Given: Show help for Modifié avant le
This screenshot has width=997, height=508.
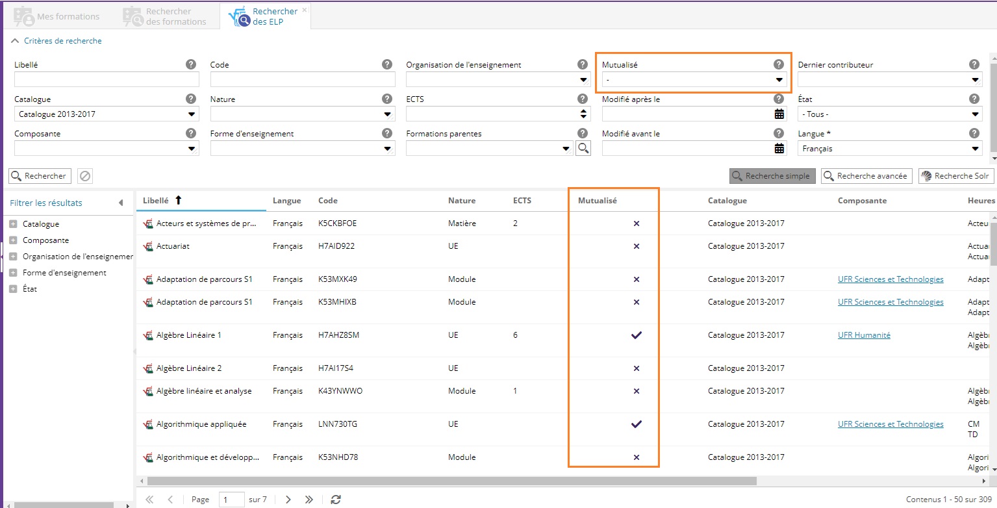Looking at the screenshot, I should (779, 133).
